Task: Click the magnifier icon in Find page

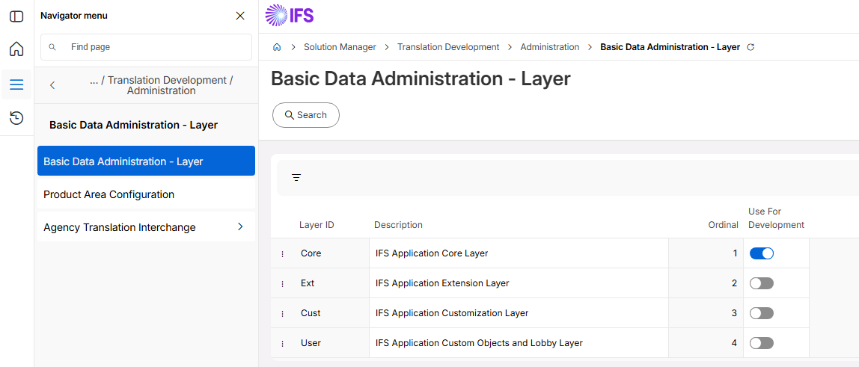Action: pyautogui.click(x=52, y=47)
